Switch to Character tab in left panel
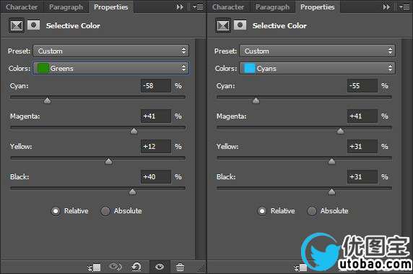 (22, 7)
